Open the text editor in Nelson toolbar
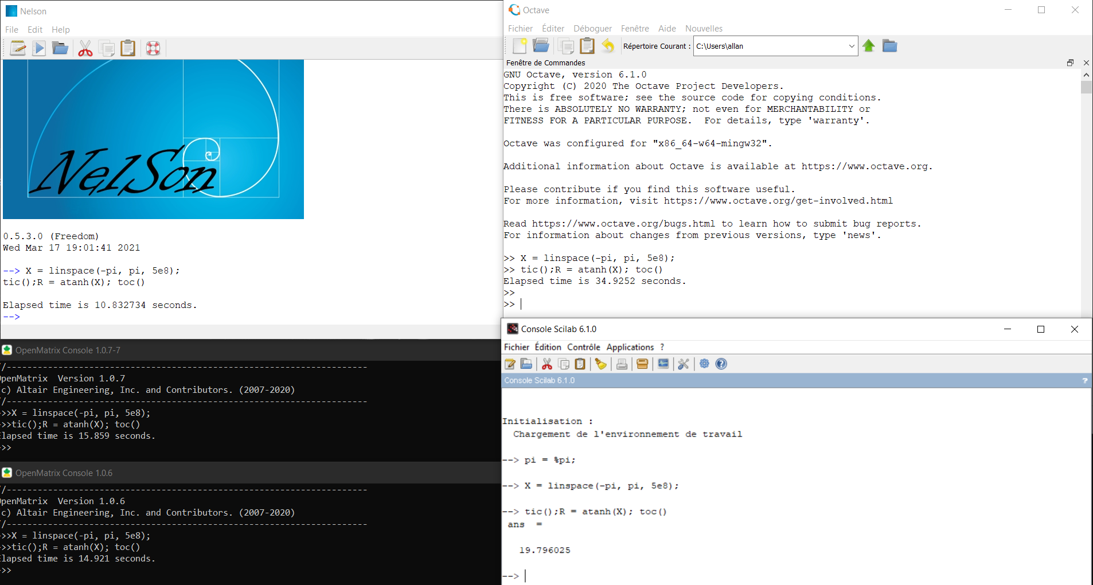The image size is (1093, 585). tap(18, 48)
